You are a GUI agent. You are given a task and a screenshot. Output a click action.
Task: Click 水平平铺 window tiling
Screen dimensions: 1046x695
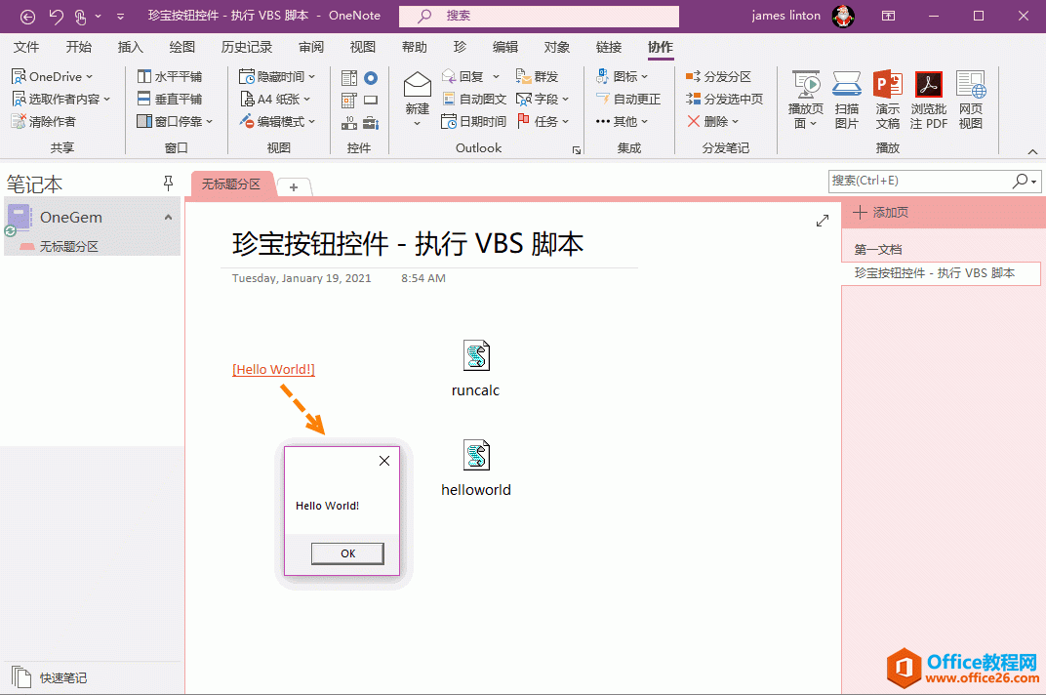point(170,77)
